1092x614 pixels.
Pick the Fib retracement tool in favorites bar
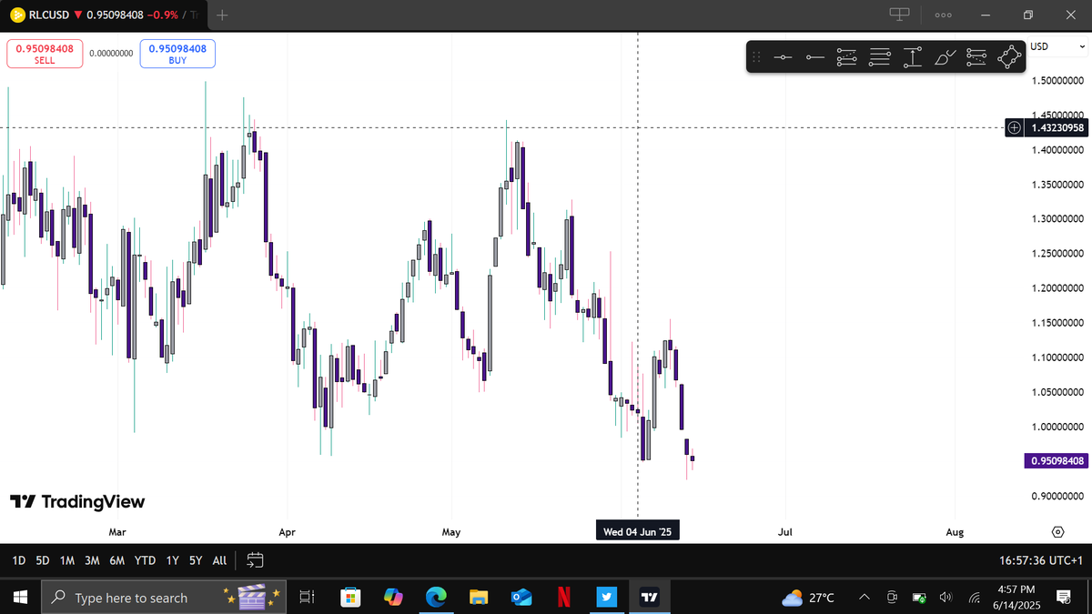847,57
